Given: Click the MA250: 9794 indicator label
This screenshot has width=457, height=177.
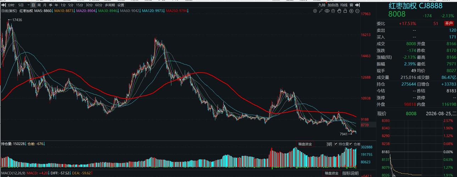Looking at the screenshot, I should coord(177,11).
